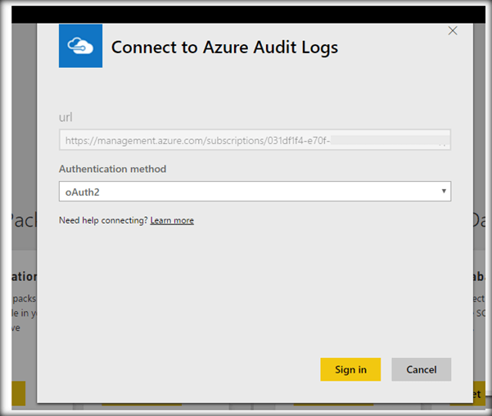Click the Need help connecting text
This screenshot has width=492, height=416.
point(103,220)
